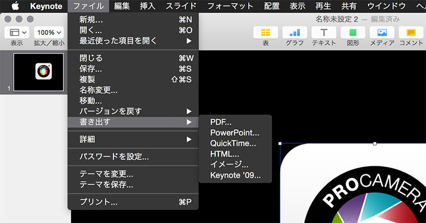Open the Apple menu
The image size is (426, 223).
click(15, 6)
